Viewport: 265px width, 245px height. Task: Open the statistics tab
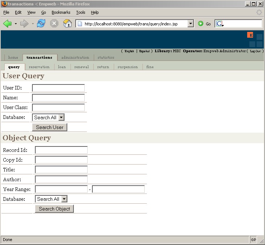(x=106, y=58)
